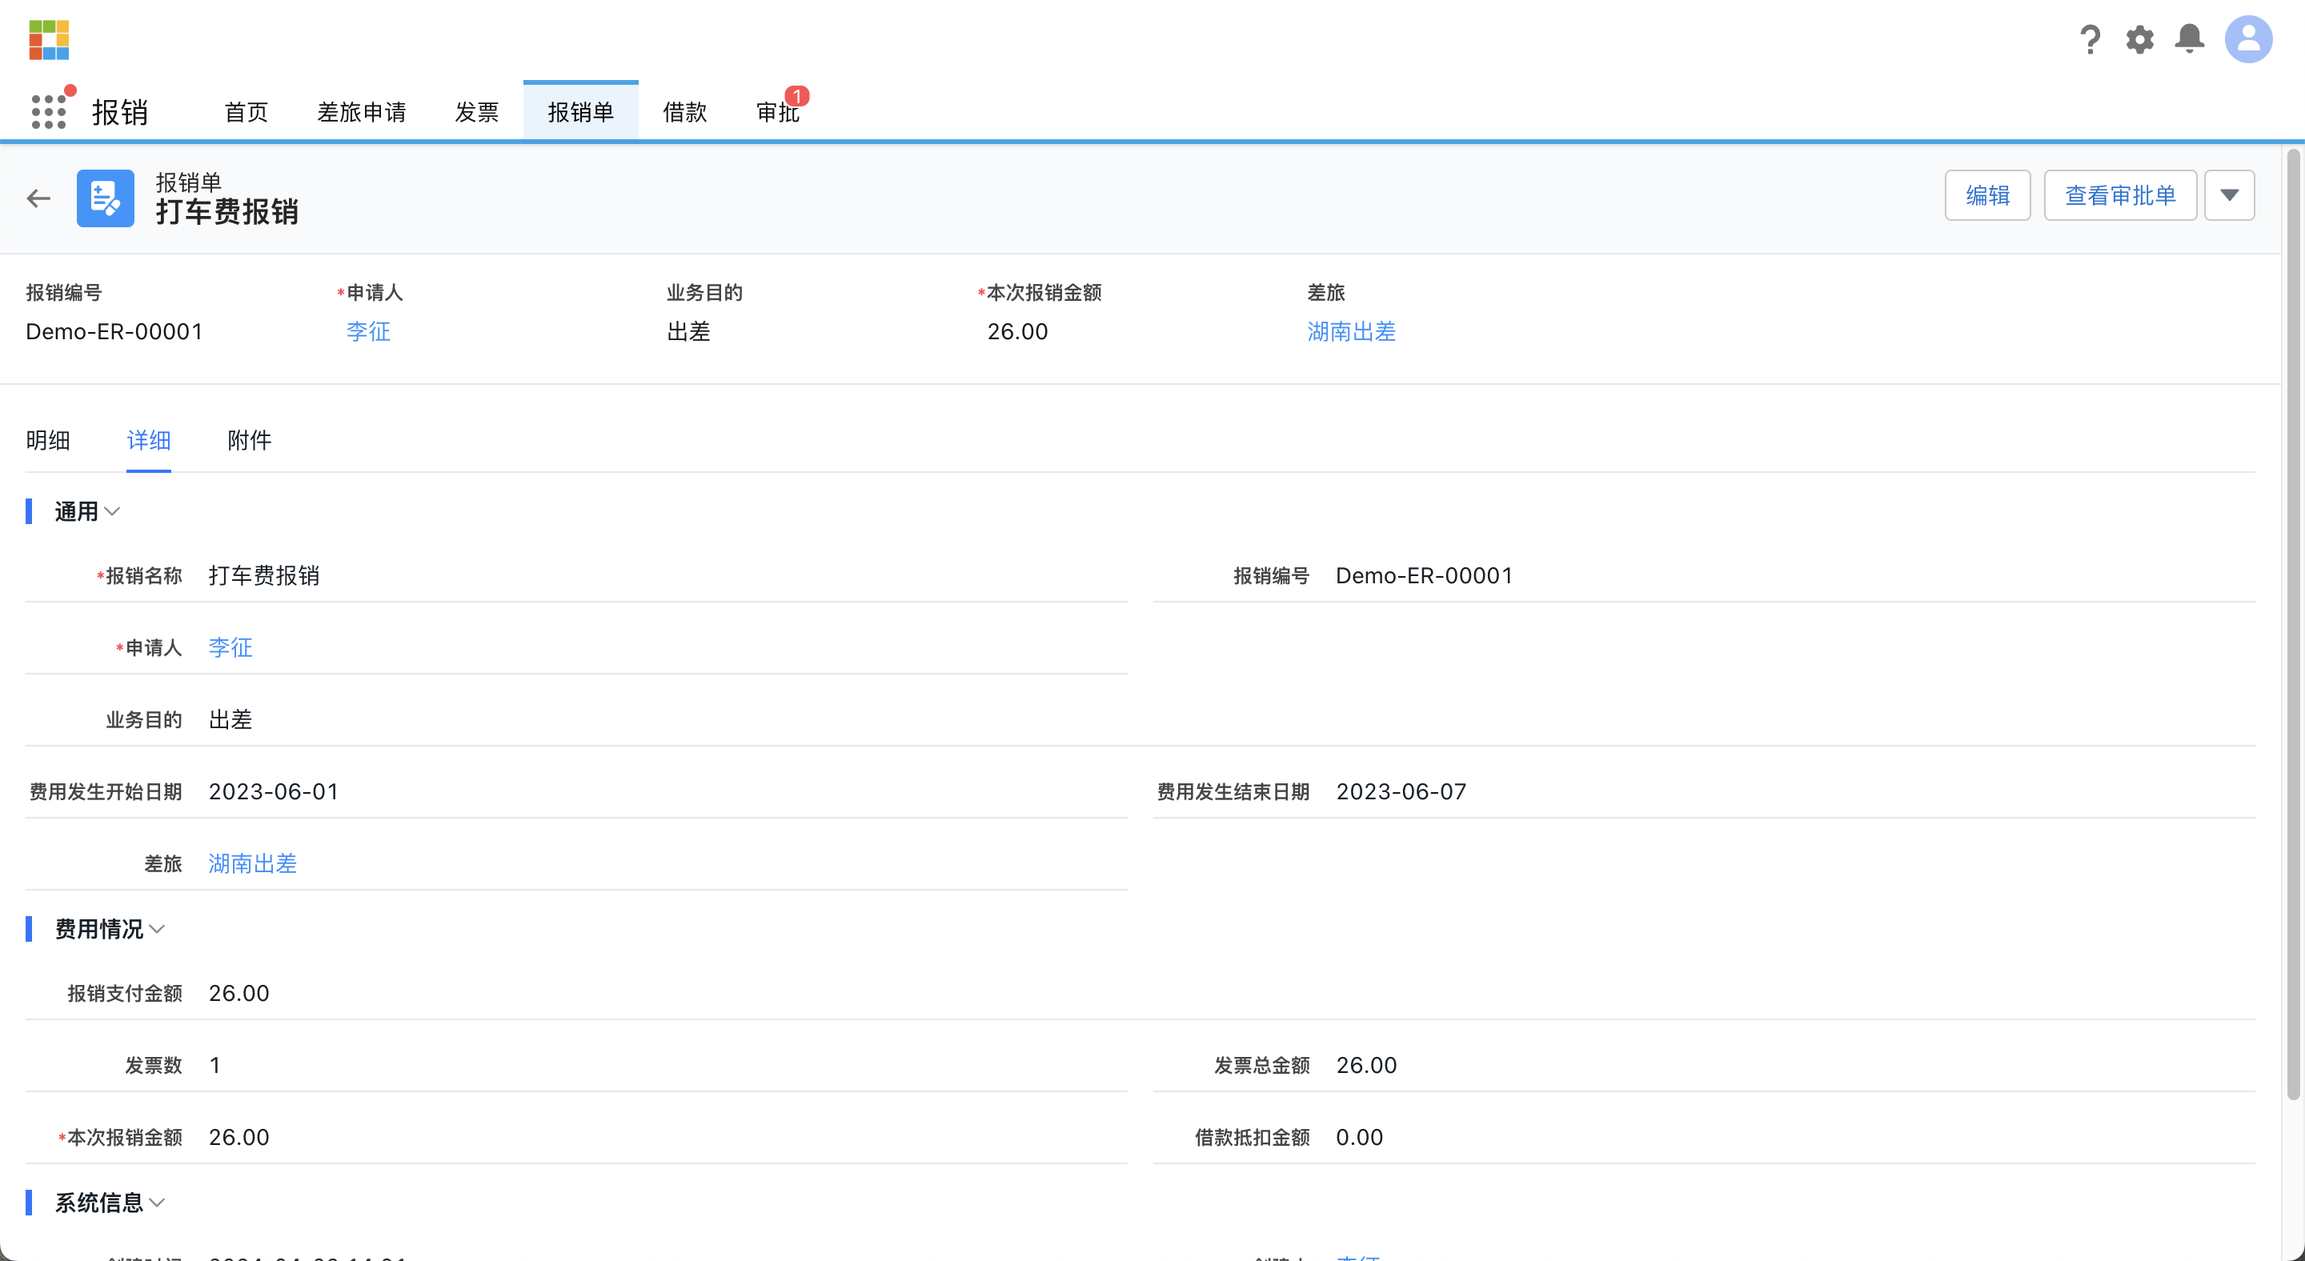Click 报销编号 value in 通用 section

pos(1425,575)
